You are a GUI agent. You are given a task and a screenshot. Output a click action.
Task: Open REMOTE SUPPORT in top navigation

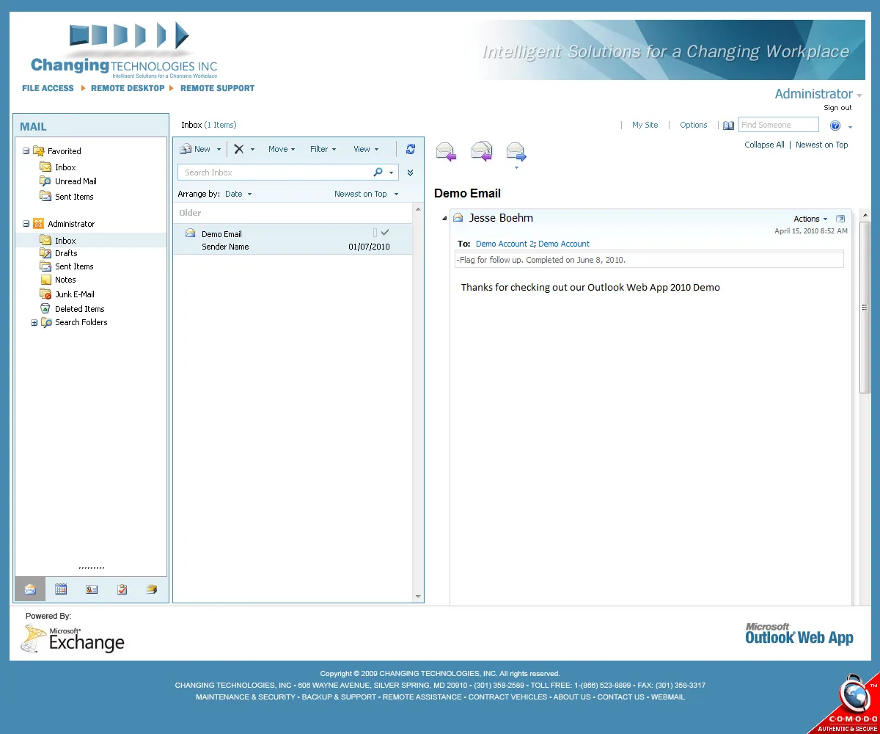point(217,88)
